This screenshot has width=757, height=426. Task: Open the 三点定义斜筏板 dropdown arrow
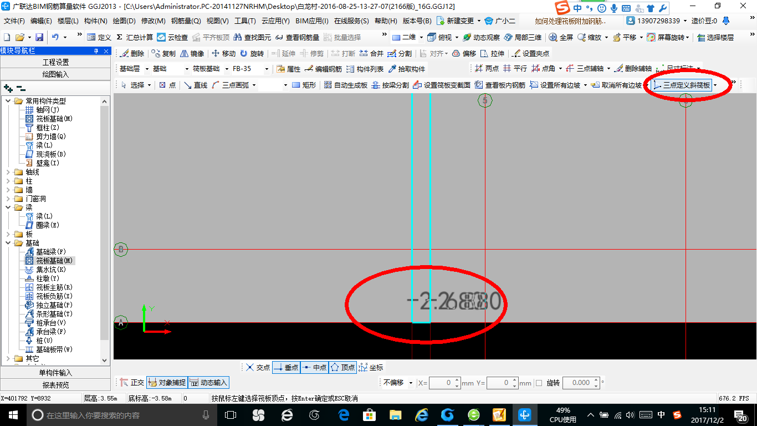715,85
